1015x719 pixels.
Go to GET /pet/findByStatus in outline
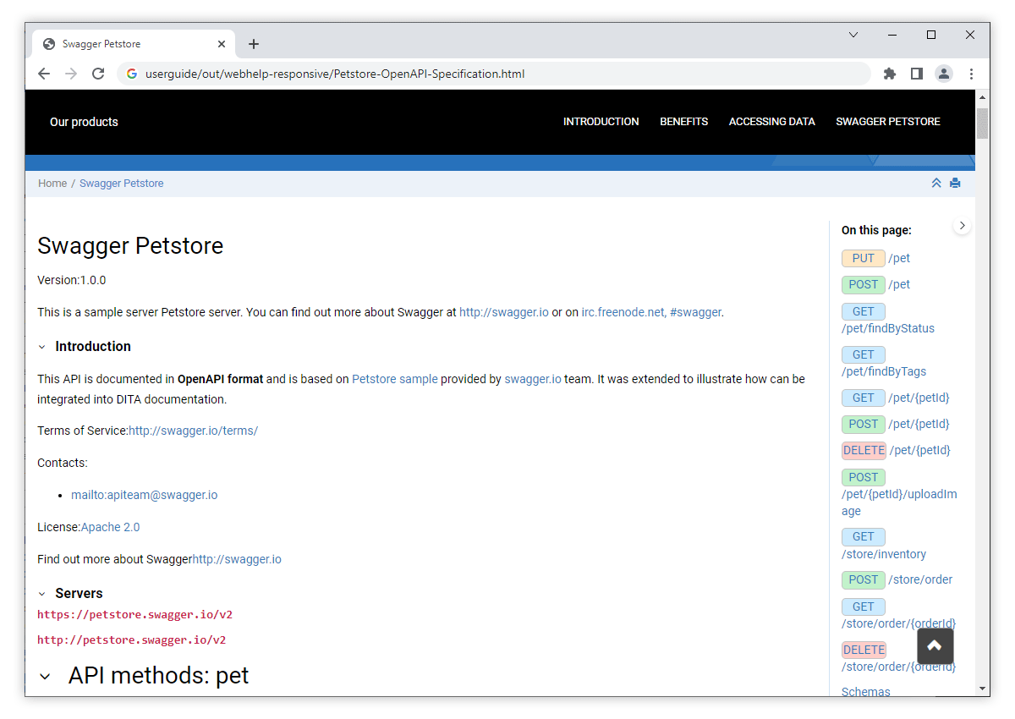(888, 319)
